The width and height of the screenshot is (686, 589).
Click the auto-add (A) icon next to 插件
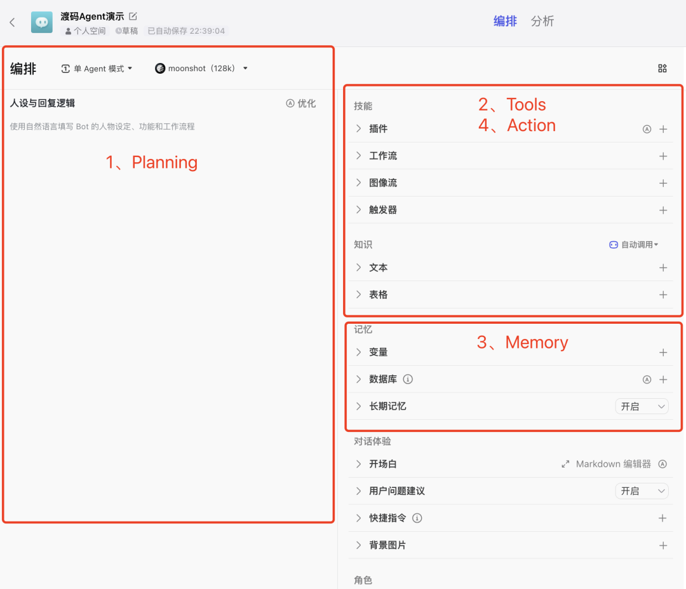click(x=647, y=128)
